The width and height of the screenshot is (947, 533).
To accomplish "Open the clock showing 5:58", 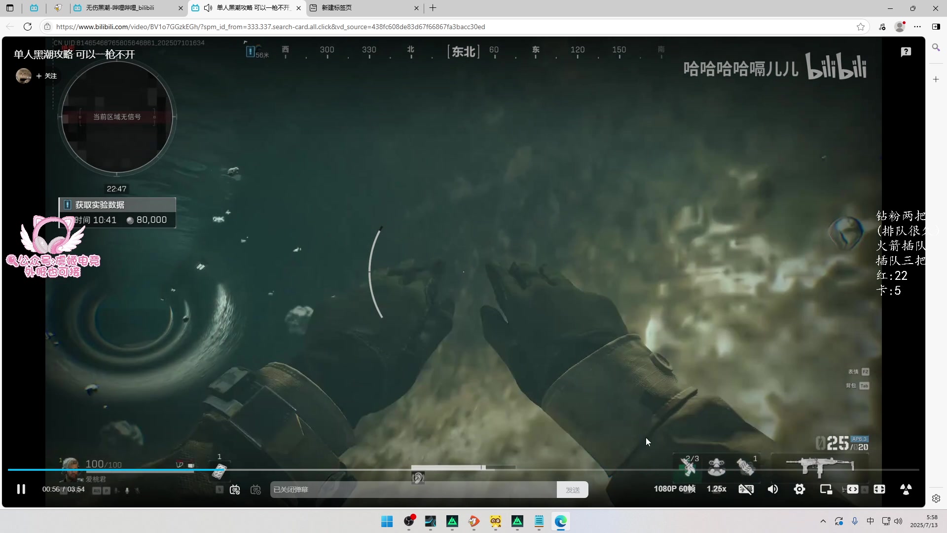I will (924, 521).
